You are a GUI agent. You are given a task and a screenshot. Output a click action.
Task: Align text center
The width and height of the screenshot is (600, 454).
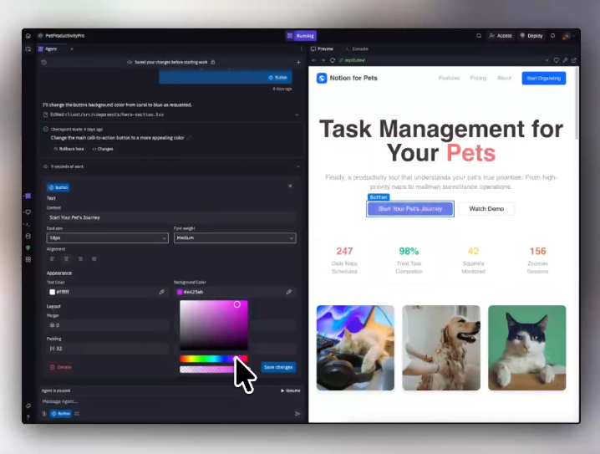[66, 259]
